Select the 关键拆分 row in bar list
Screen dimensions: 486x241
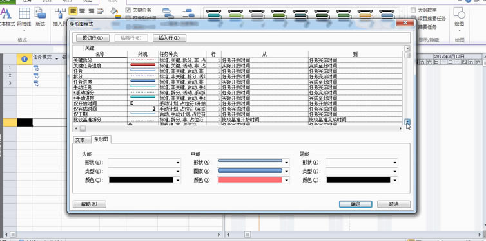(238, 60)
